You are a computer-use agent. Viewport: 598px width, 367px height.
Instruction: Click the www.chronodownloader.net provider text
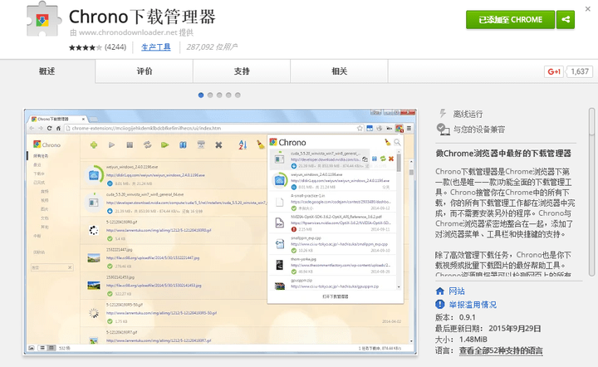128,32
